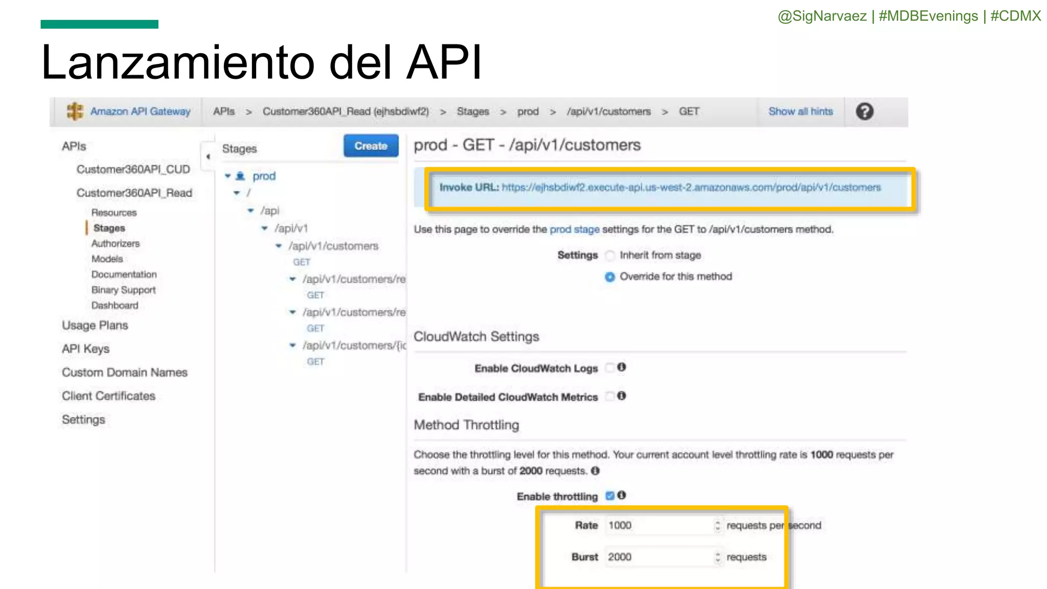Viewport: 1047px width, 589px height.
Task: Open the Authorizers section
Action: click(116, 243)
